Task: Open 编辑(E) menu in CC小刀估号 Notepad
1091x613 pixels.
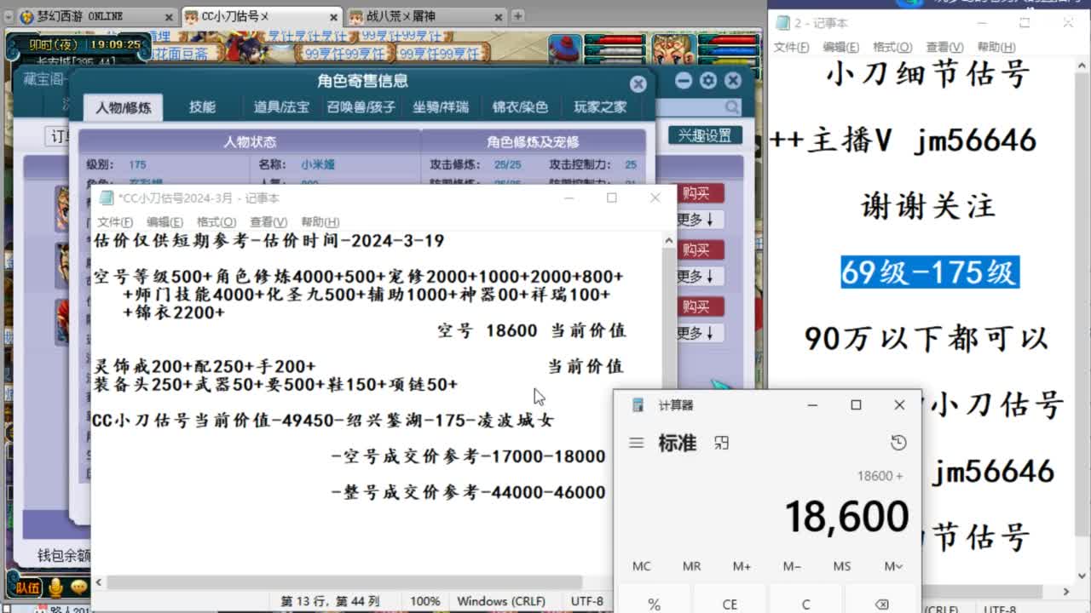Action: pyautogui.click(x=165, y=222)
